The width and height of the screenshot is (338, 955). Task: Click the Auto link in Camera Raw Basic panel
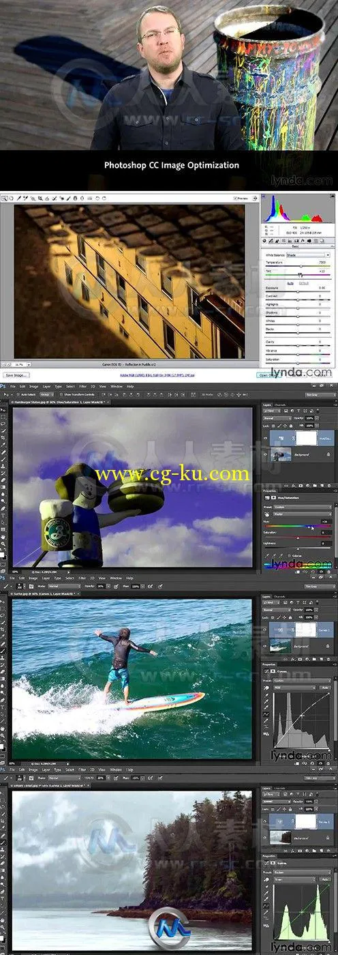click(x=290, y=282)
